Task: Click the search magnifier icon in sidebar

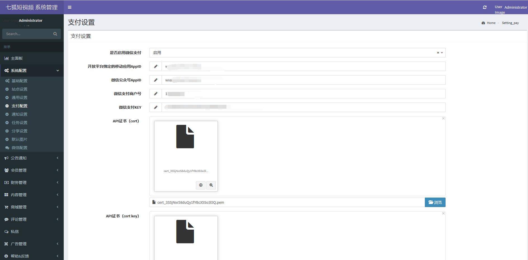Action: 55,34
